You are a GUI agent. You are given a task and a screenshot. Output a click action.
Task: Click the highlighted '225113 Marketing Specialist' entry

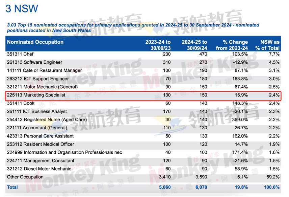[x=36, y=95]
